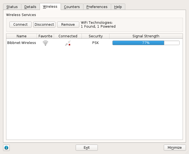Click the 77% signal strength bar

click(x=146, y=43)
